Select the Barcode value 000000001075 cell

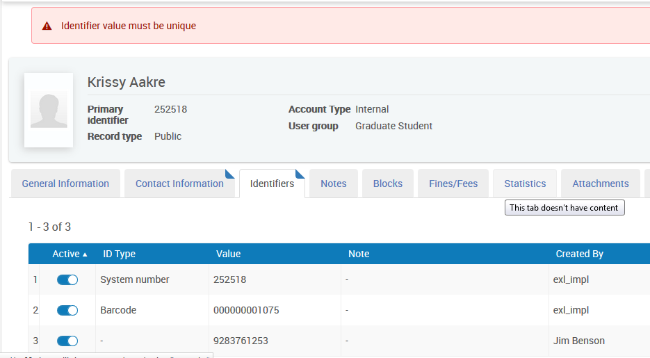coord(246,310)
